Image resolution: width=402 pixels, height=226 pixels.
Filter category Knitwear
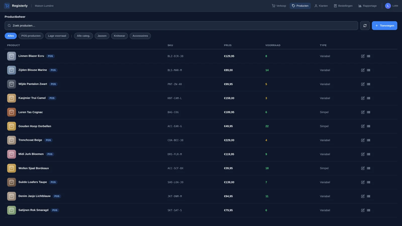[x=119, y=36]
